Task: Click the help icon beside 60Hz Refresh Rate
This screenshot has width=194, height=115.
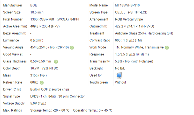Action: coord(42,83)
